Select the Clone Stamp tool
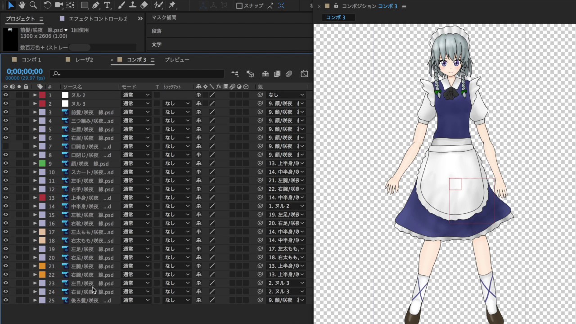The width and height of the screenshot is (576, 324). 133,5
